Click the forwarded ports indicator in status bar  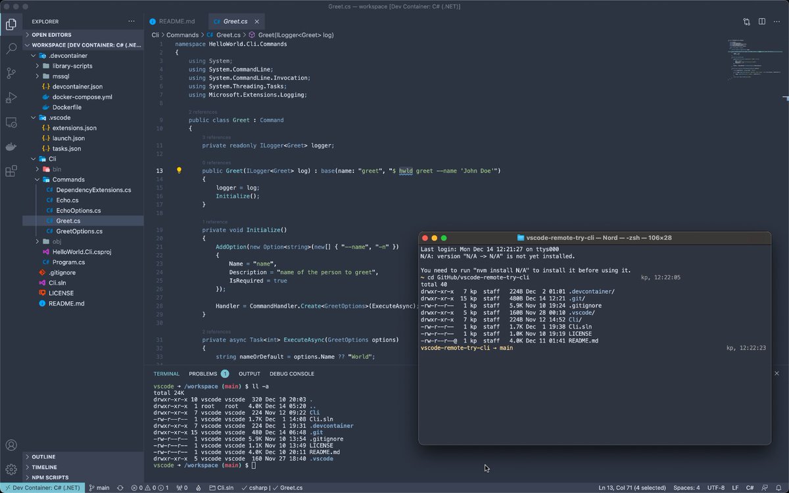click(x=182, y=488)
